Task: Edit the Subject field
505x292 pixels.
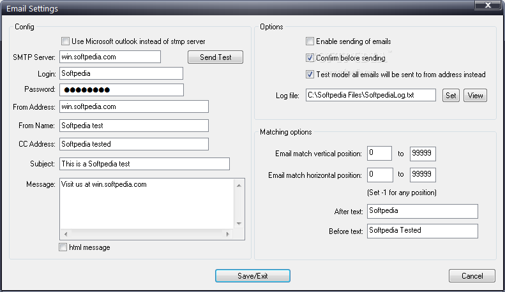Action: click(x=145, y=164)
